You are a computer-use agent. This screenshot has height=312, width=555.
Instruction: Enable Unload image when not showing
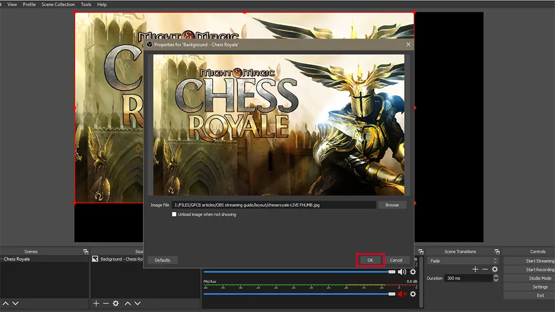(174, 214)
